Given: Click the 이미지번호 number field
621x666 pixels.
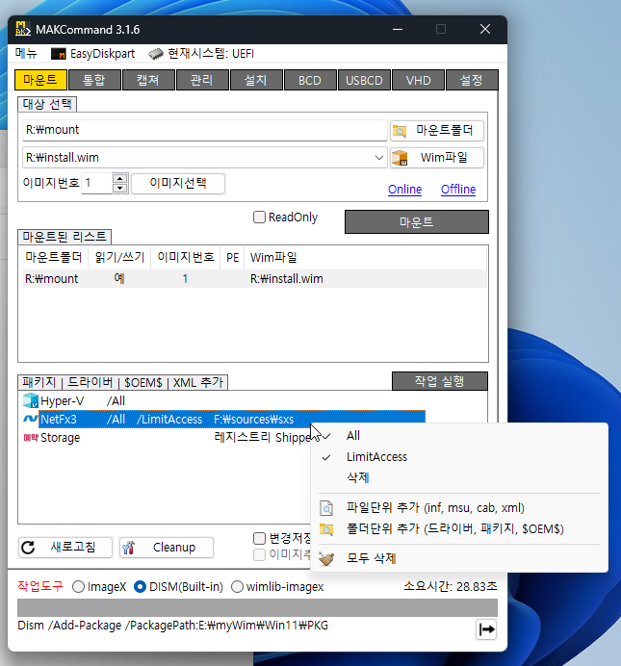Looking at the screenshot, I should 97,184.
